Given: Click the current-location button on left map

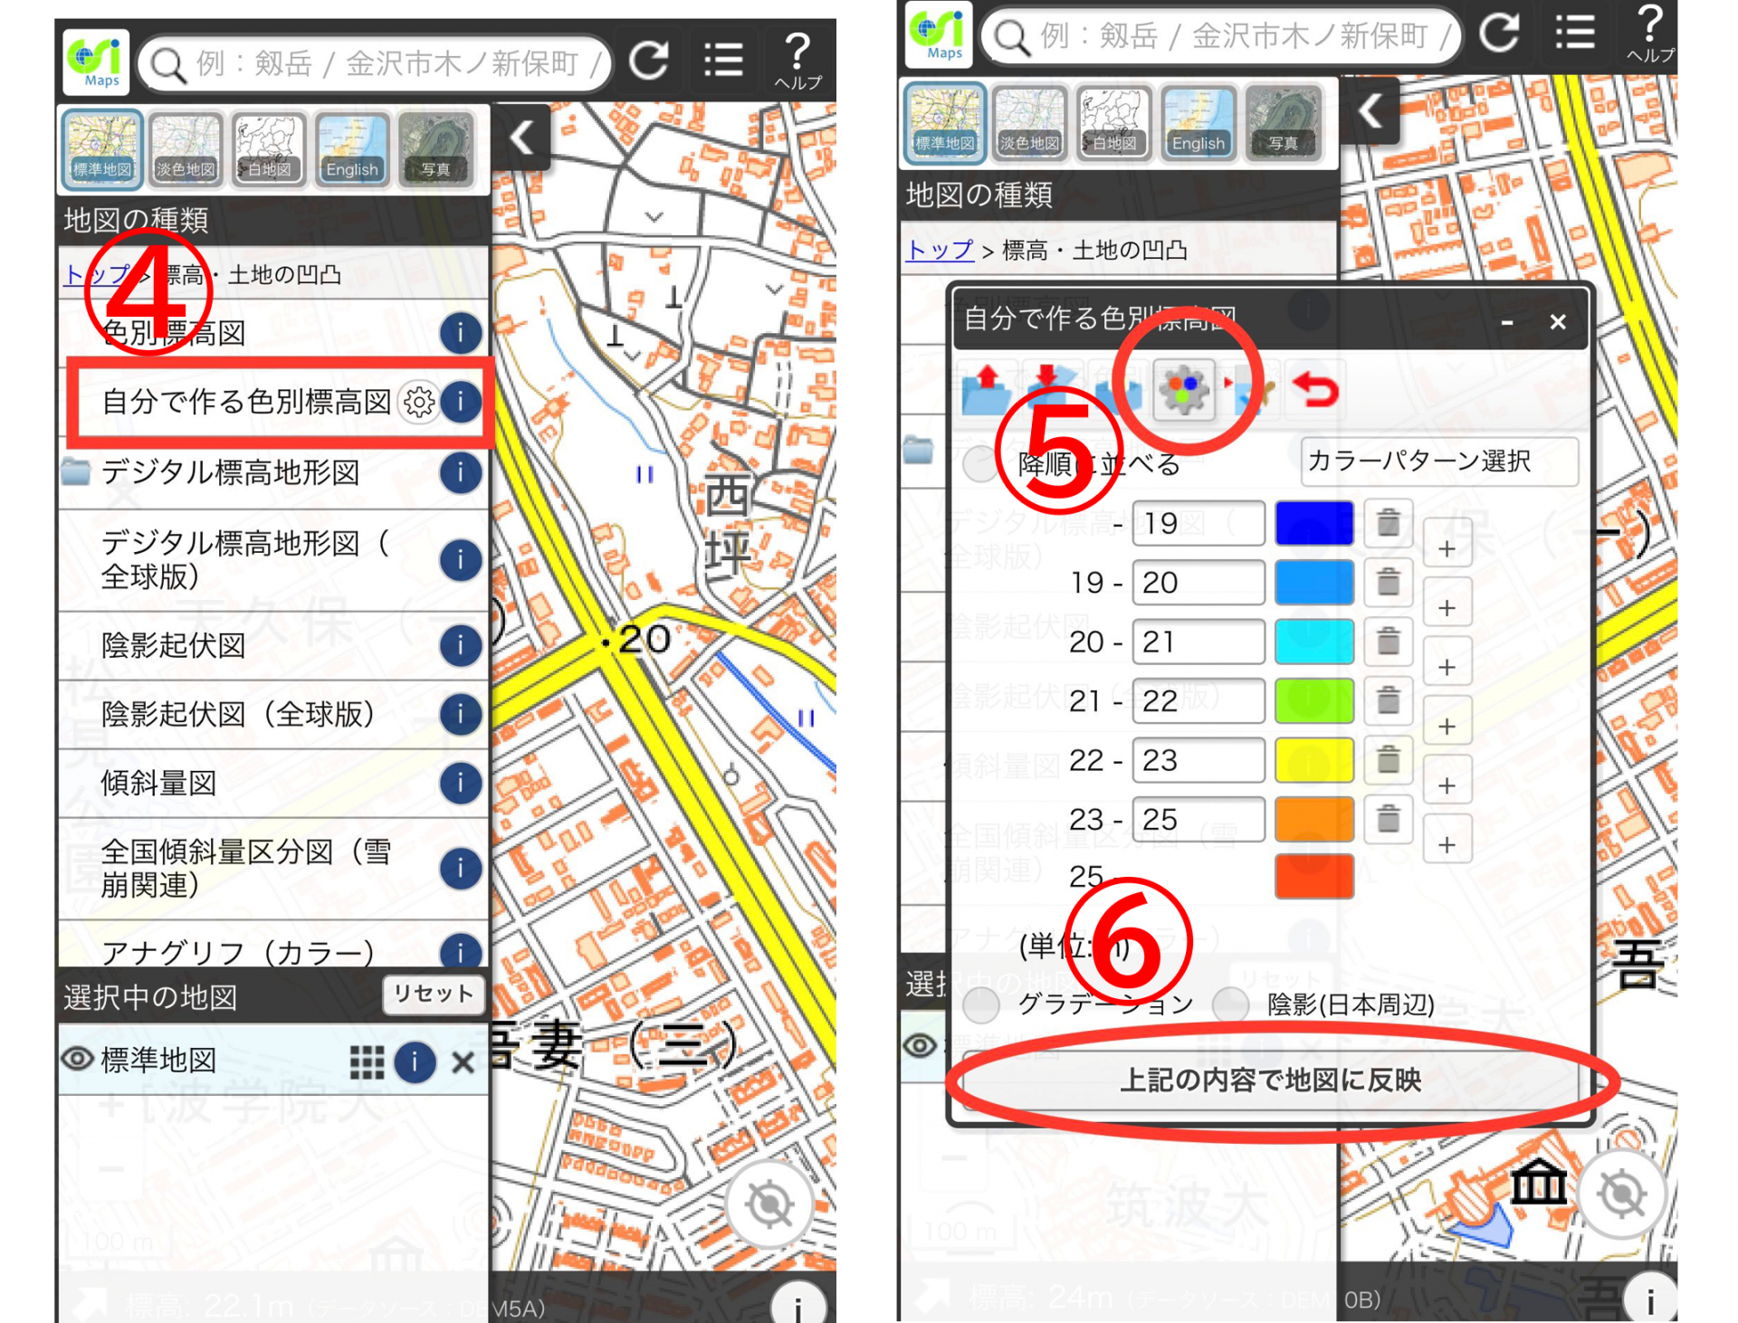Looking at the screenshot, I should point(769,1203).
